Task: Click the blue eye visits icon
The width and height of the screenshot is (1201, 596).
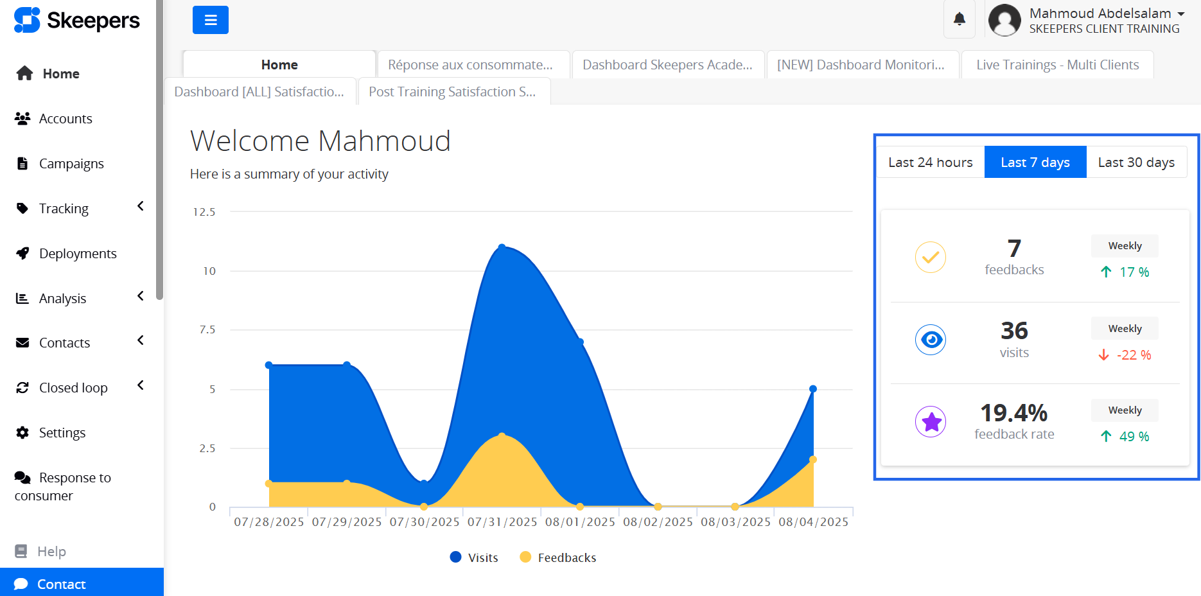Action: click(x=930, y=340)
